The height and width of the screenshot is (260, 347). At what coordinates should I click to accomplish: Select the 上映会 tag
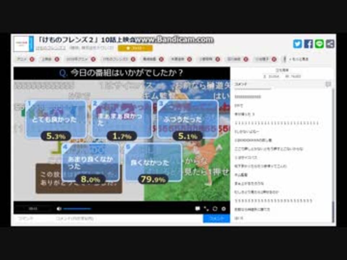click(x=47, y=59)
